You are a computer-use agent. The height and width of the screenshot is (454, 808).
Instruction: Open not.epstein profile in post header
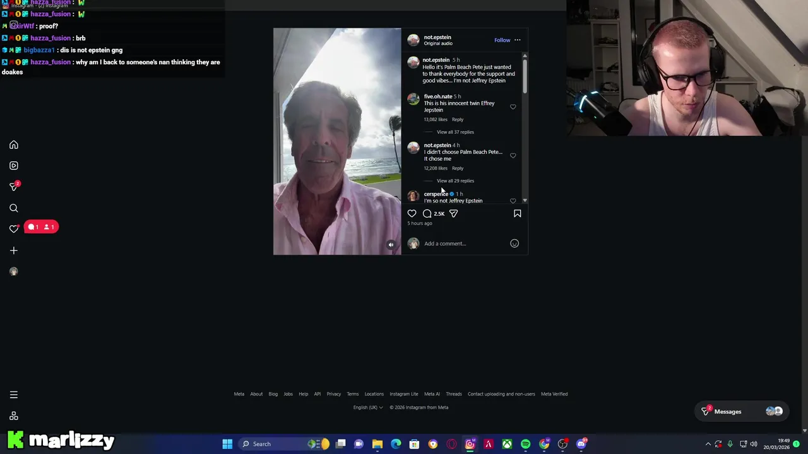tap(437, 37)
